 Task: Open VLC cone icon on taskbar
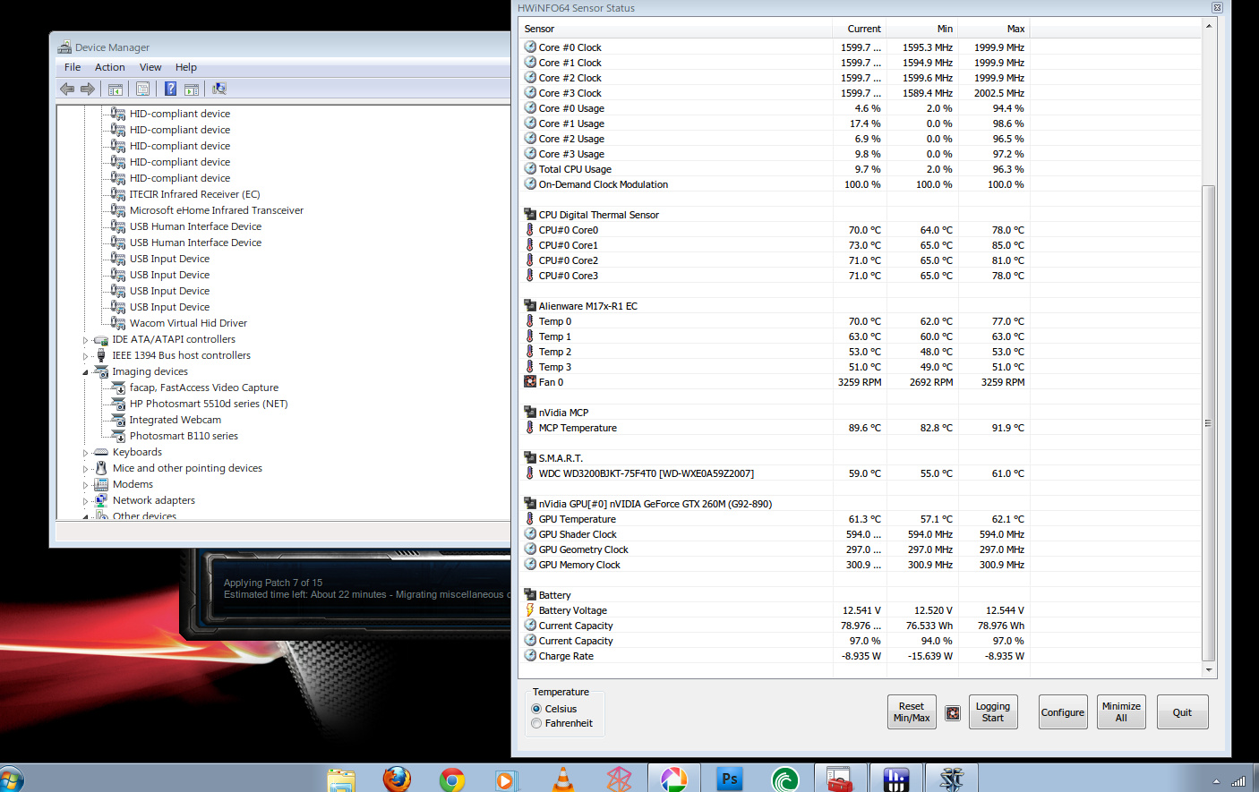point(563,779)
